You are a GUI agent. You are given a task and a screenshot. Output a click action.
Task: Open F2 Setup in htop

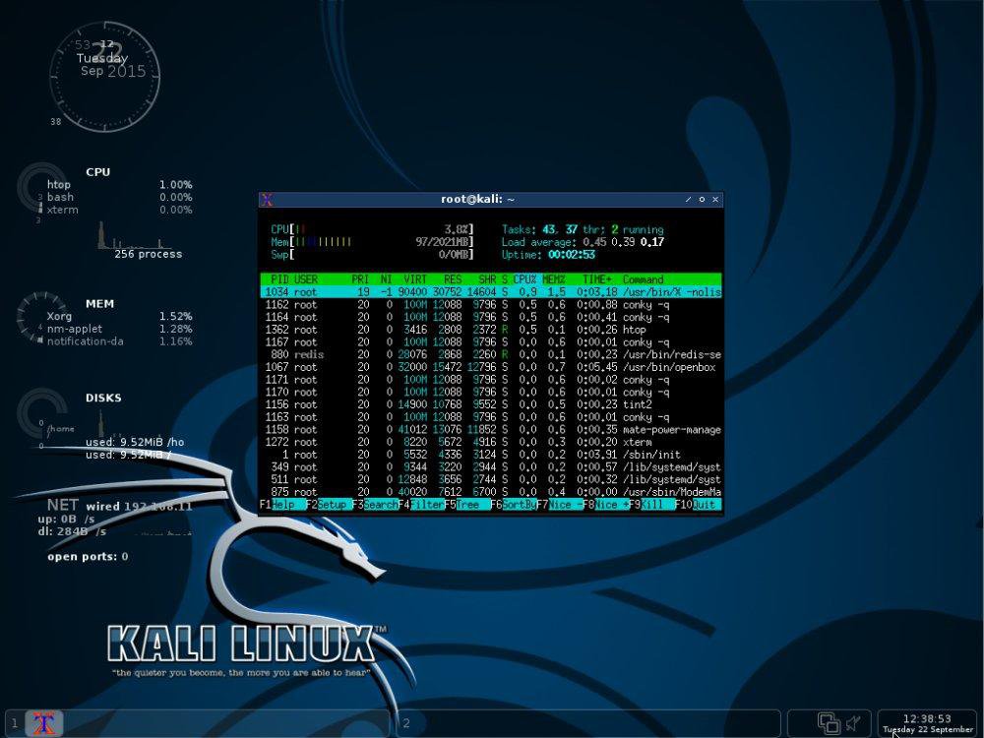click(329, 505)
